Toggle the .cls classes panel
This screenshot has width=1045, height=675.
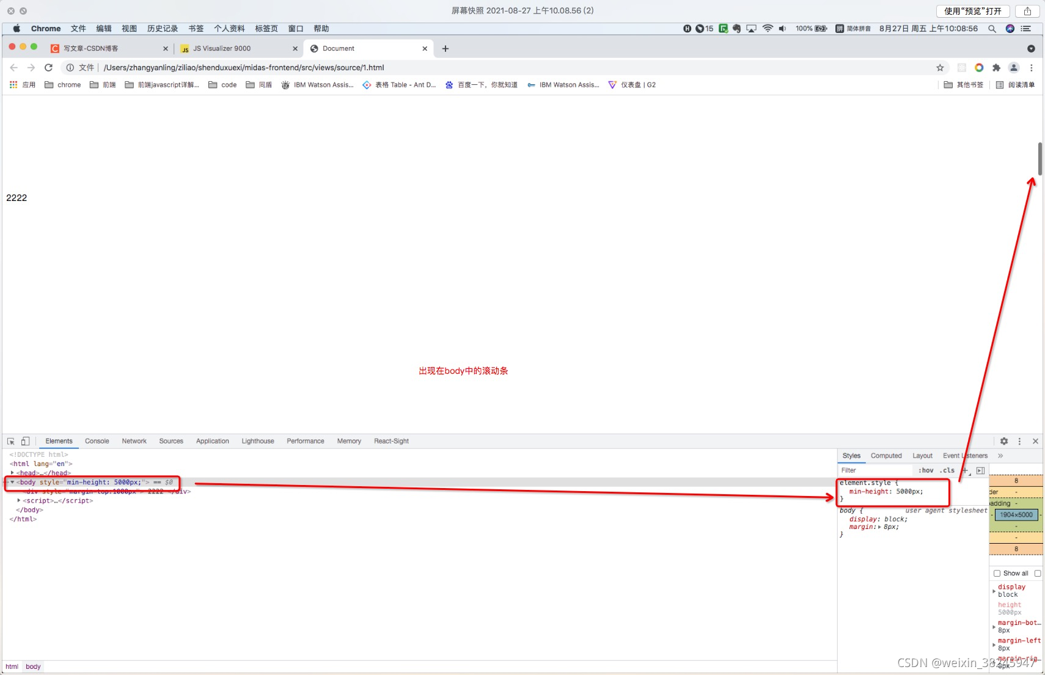(x=947, y=470)
